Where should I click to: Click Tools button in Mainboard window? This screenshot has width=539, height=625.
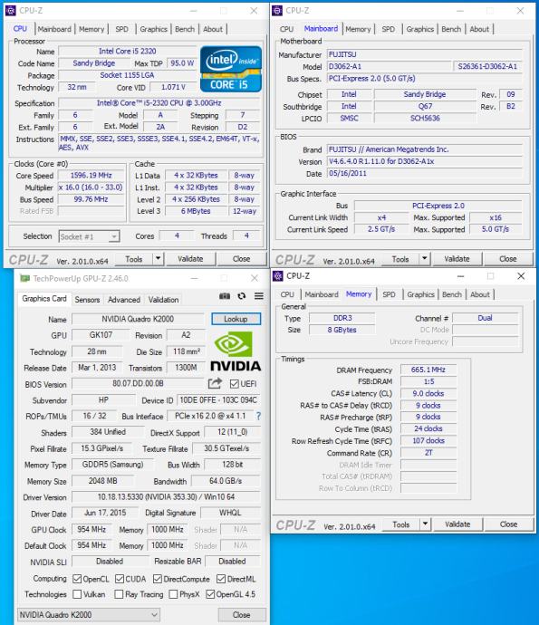coord(400,259)
